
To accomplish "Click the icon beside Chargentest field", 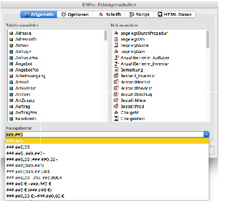I will (x=116, y=119).
